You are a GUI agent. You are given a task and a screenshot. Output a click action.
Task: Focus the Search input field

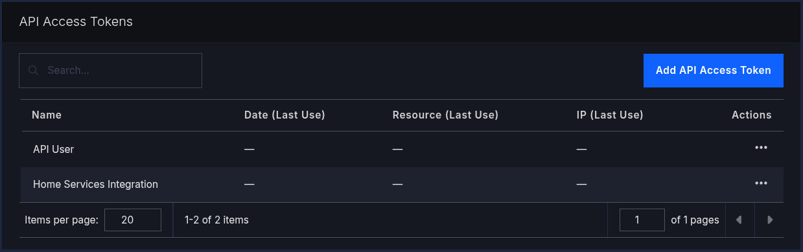coord(110,71)
